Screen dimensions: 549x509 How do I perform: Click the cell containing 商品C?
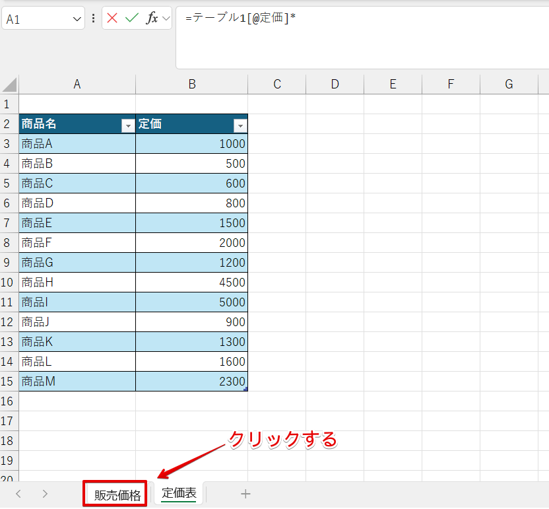[x=77, y=184]
